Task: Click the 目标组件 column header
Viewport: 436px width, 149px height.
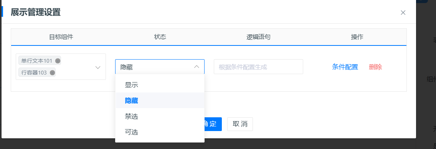Action: (x=61, y=37)
